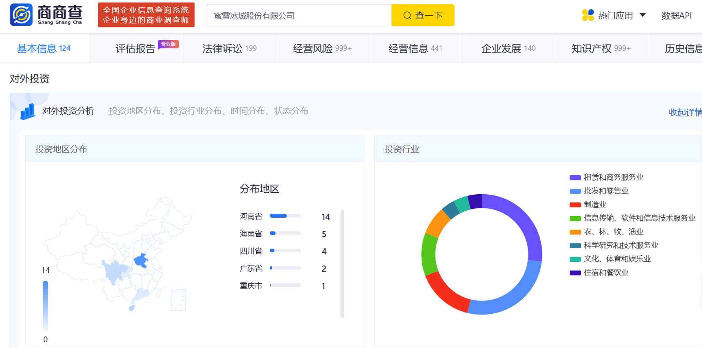Click the four-dot hot apps icon

588,15
